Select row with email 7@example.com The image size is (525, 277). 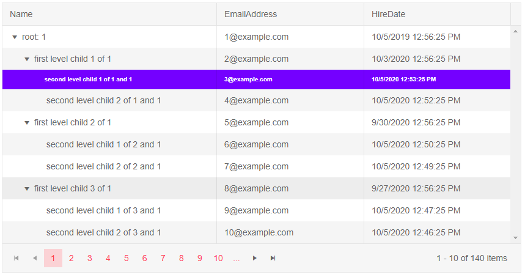coord(256,166)
